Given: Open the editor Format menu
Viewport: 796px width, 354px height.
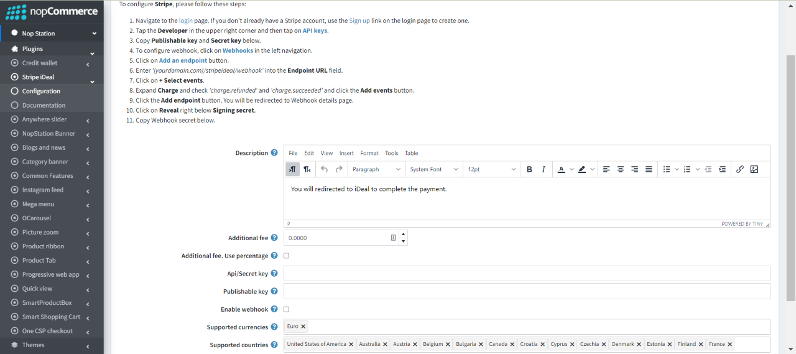Looking at the screenshot, I should (369, 153).
